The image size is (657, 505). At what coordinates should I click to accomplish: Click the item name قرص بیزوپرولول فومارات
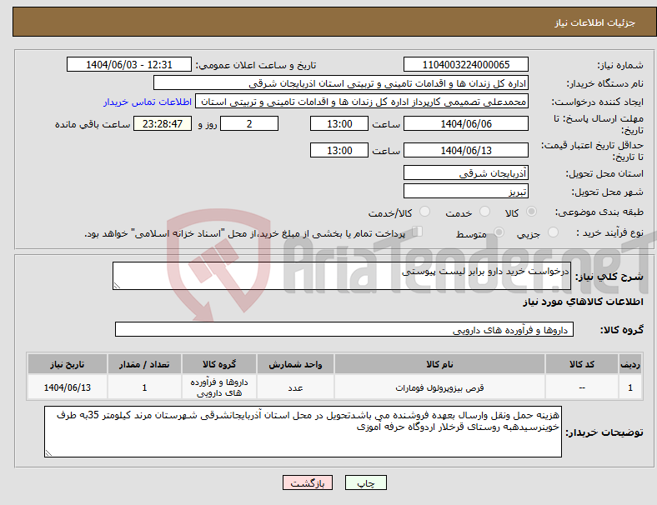coord(439,387)
